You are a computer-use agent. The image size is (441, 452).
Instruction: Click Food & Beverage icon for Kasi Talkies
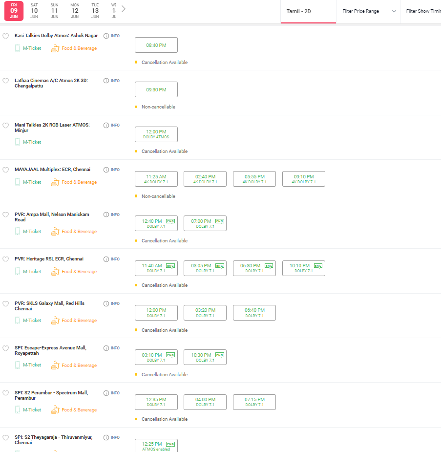[55, 48]
